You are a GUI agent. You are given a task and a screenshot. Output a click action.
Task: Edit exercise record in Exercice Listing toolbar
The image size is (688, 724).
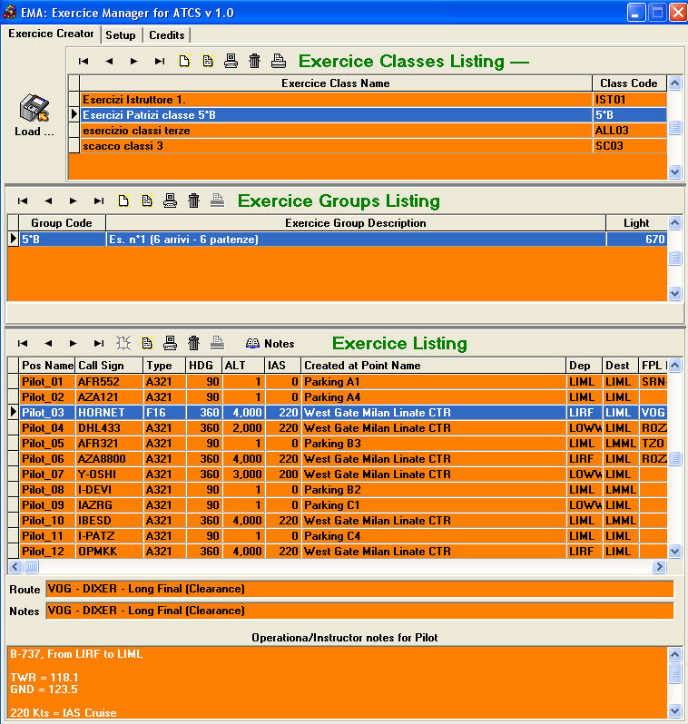(147, 343)
